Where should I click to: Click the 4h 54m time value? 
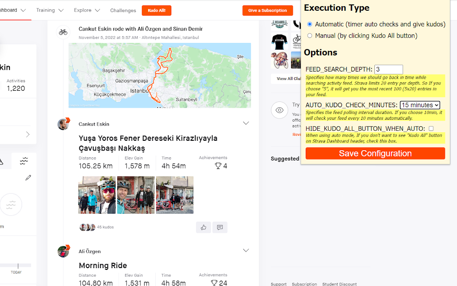pyautogui.click(x=174, y=166)
